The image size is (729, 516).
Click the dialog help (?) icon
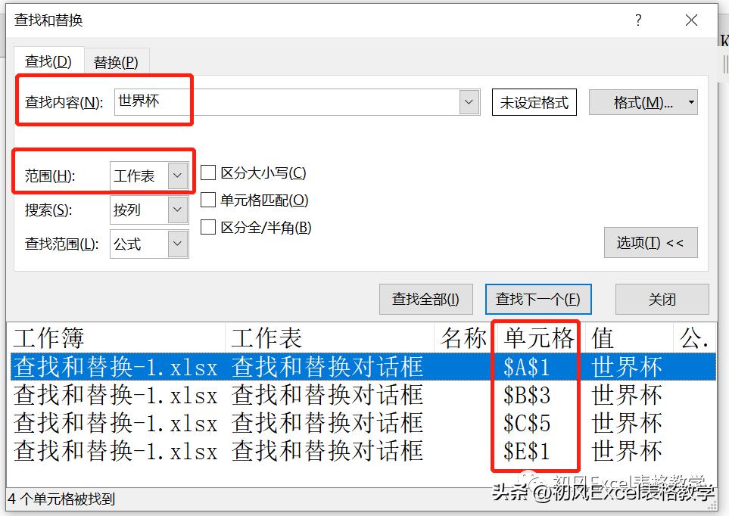(638, 20)
